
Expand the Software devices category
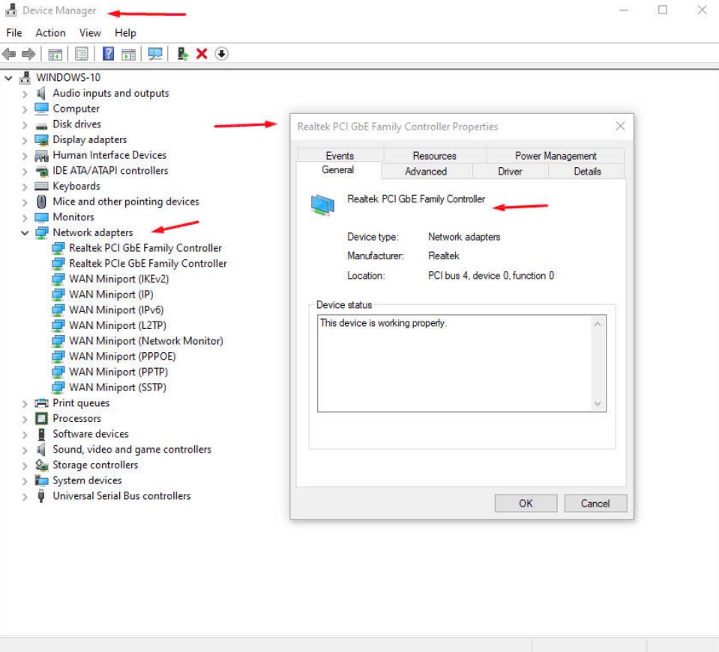[25, 434]
